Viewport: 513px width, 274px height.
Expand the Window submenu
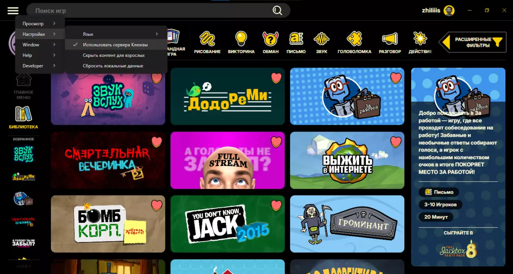pos(40,45)
